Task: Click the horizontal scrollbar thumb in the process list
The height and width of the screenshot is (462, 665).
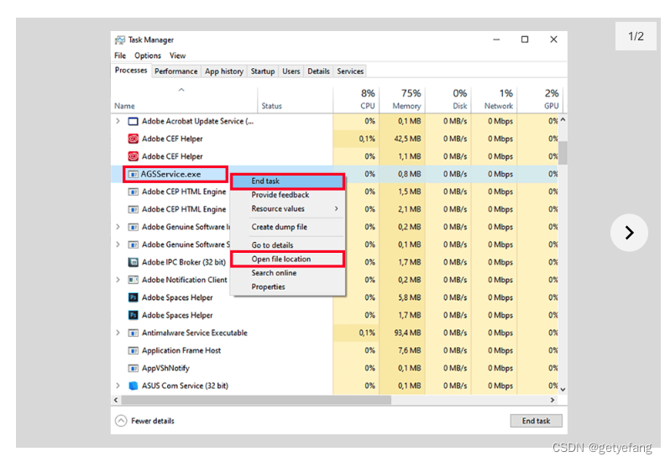Action: pyautogui.click(x=256, y=400)
